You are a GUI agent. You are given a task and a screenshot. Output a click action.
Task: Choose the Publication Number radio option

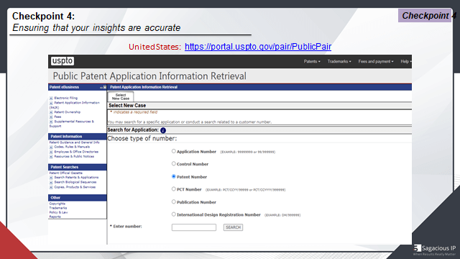pyautogui.click(x=174, y=201)
